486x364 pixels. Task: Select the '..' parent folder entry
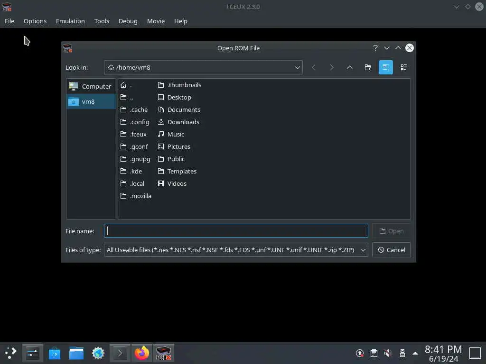pyautogui.click(x=127, y=97)
